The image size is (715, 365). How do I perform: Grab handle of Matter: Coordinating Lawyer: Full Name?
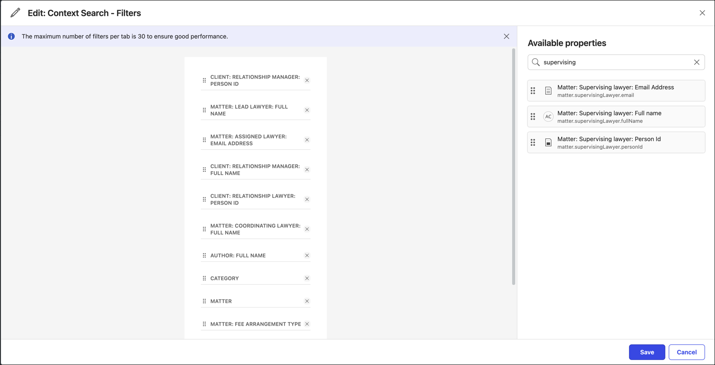point(204,229)
